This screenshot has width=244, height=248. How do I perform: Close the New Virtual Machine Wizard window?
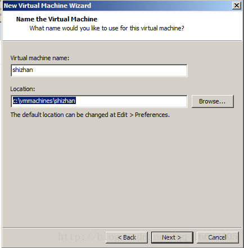click(x=237, y=6)
